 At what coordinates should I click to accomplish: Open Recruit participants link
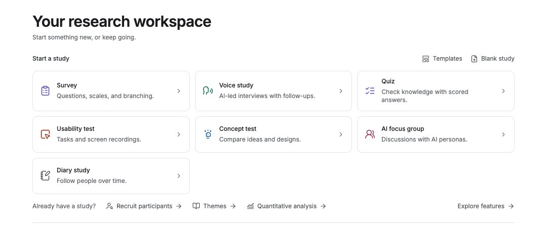click(144, 206)
